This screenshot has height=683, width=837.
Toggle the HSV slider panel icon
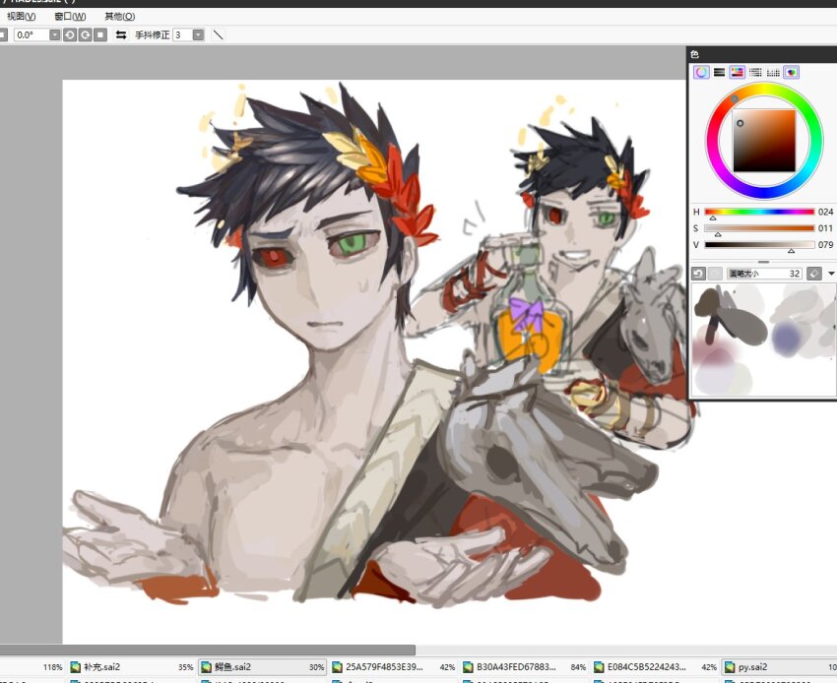point(738,72)
